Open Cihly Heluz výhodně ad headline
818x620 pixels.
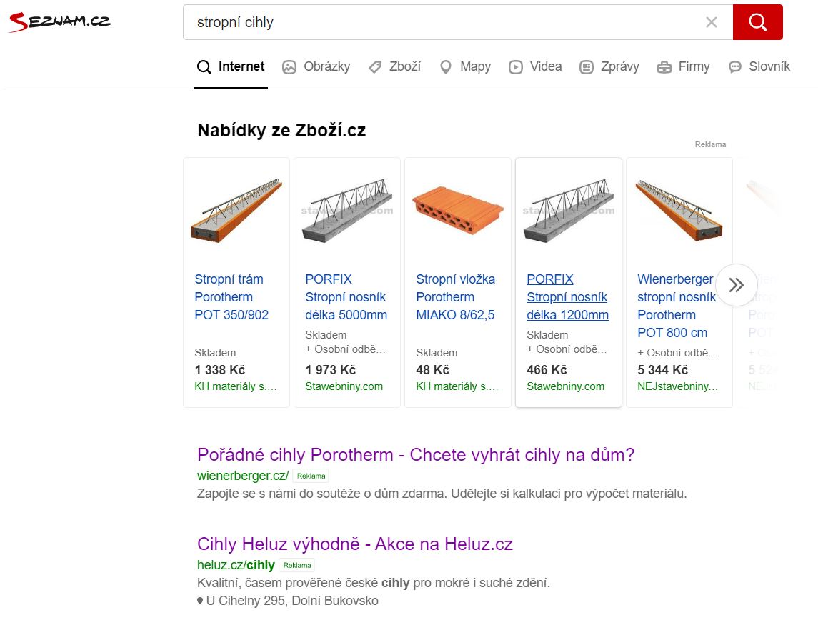click(355, 544)
